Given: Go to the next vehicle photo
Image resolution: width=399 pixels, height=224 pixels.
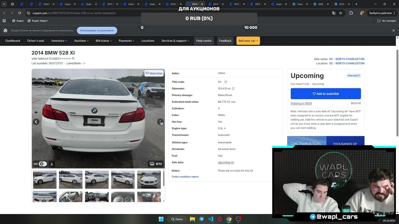Looking at the screenshot, I should (160, 122).
